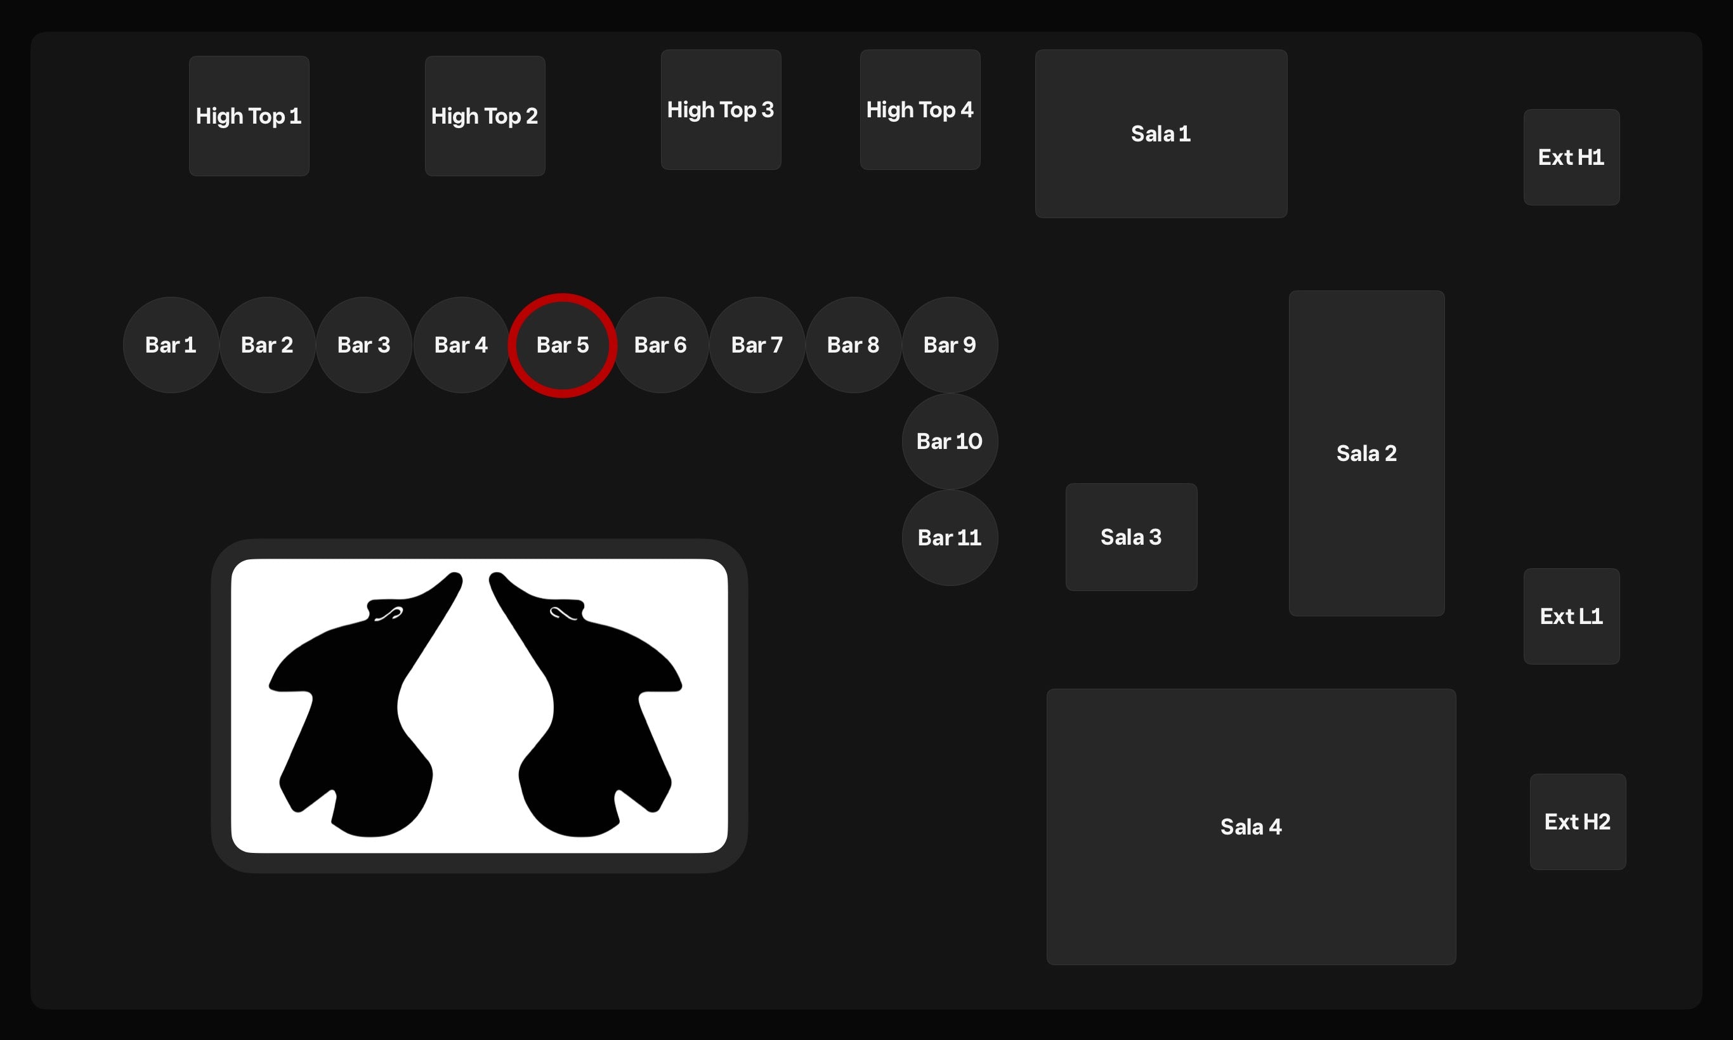Click the two-animal logo image
The height and width of the screenshot is (1040, 1733).
(479, 706)
